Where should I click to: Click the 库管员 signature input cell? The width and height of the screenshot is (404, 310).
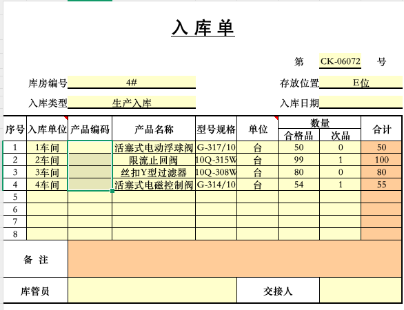coord(152,290)
